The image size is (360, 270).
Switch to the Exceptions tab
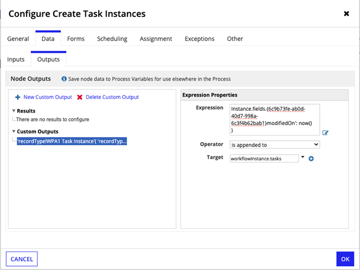click(200, 39)
